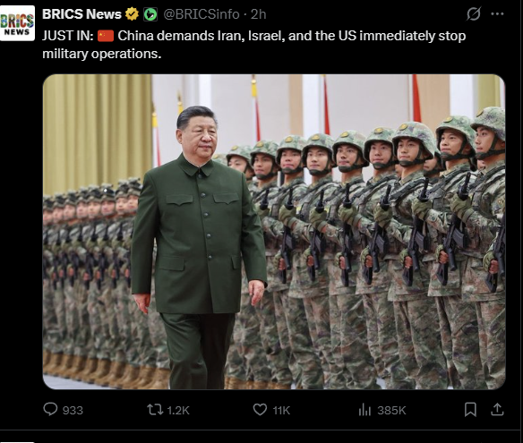Click the 385K views count
This screenshot has width=523, height=443.
tap(391, 410)
